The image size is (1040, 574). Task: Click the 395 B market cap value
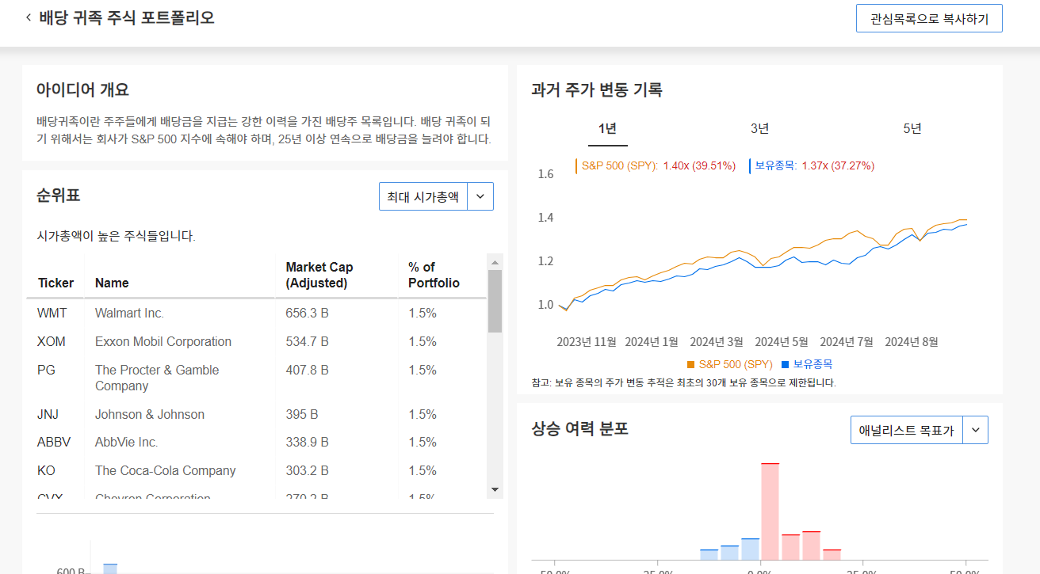tap(302, 415)
